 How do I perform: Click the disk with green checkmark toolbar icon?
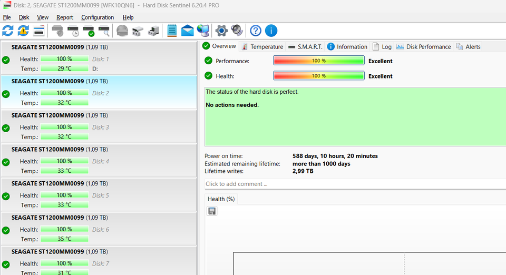(89, 31)
